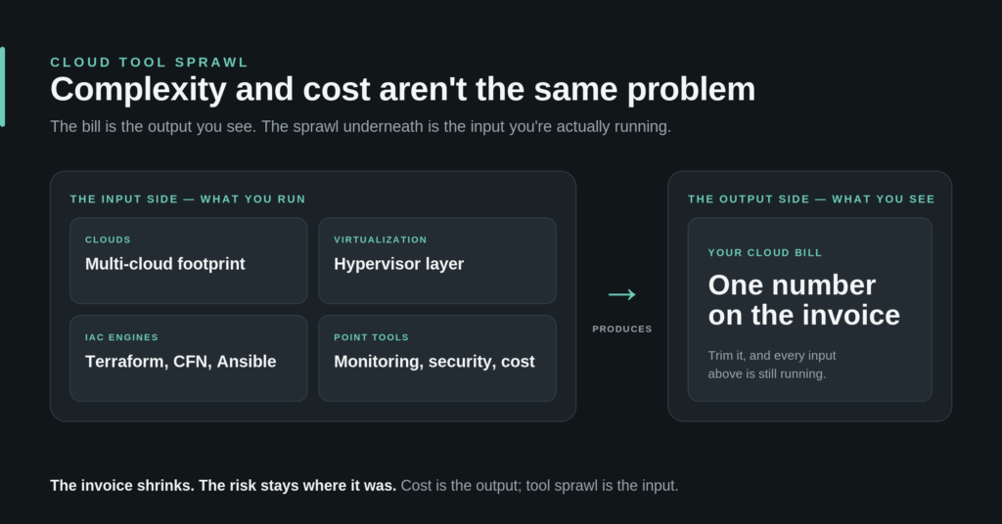Viewport: 1002px width, 524px height.
Task: Open the Monitoring, security, cost card
Action: click(x=437, y=358)
